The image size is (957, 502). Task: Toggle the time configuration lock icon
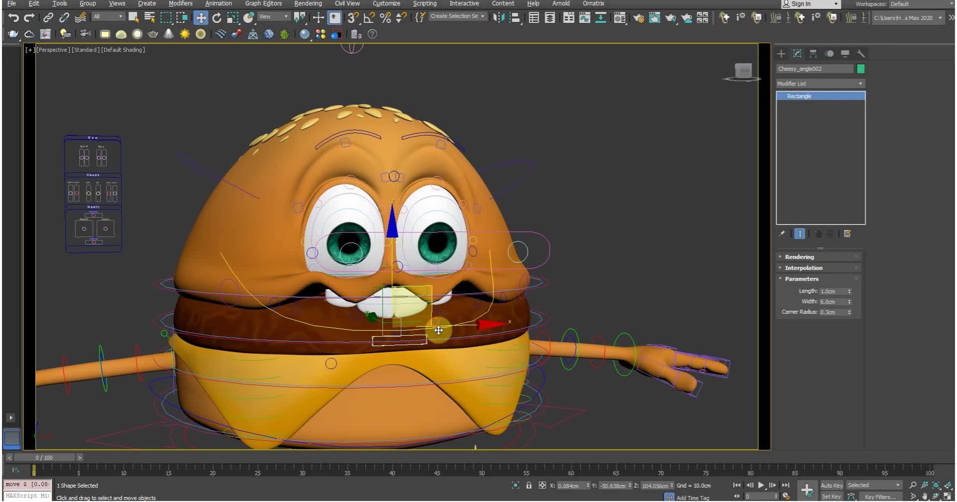click(529, 485)
